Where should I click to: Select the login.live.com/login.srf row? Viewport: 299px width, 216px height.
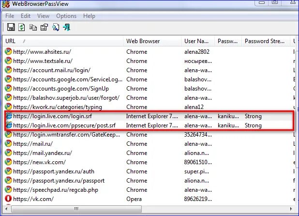(149, 116)
